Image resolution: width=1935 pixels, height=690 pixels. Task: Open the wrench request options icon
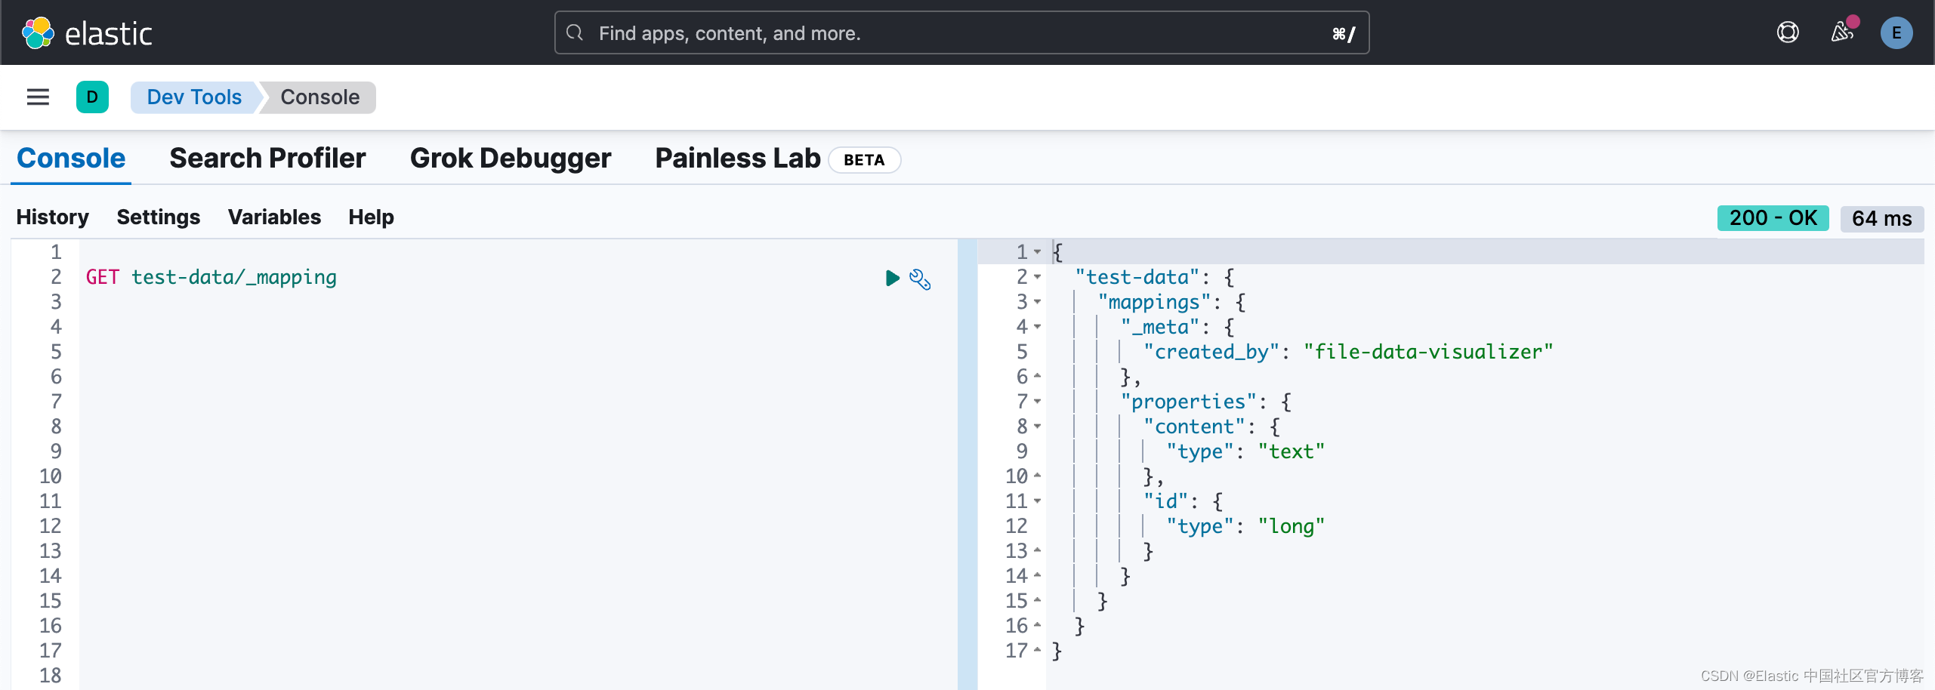click(x=921, y=279)
